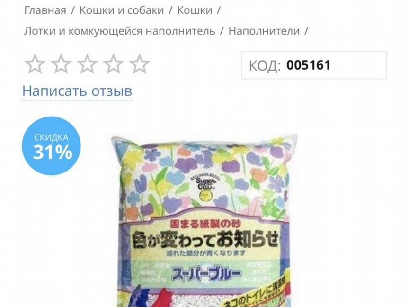The width and height of the screenshot is (409, 307).
Task: Click the large black Japanese headline on the bag
Action: click(204, 240)
